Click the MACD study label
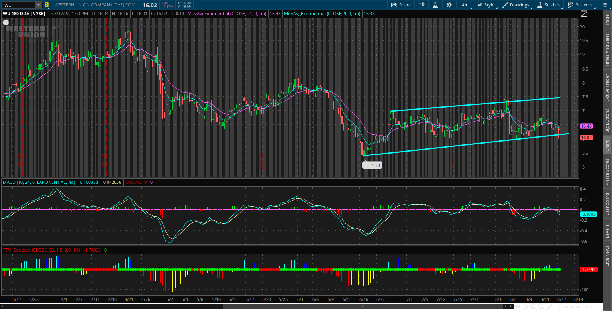The height and width of the screenshot is (311, 612). click(39, 182)
